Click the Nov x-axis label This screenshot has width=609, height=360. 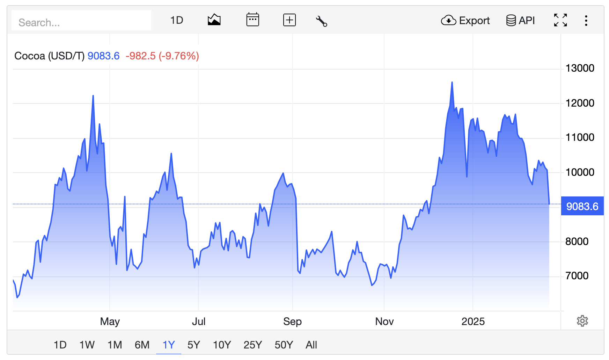pos(384,322)
